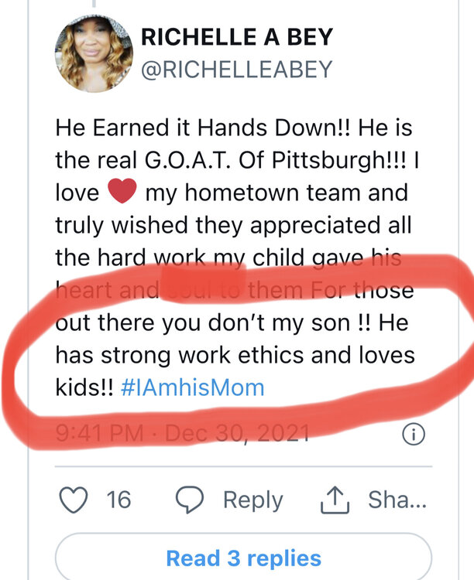The height and width of the screenshot is (580, 474).
Task: Click the Reply label
Action: [x=253, y=500]
